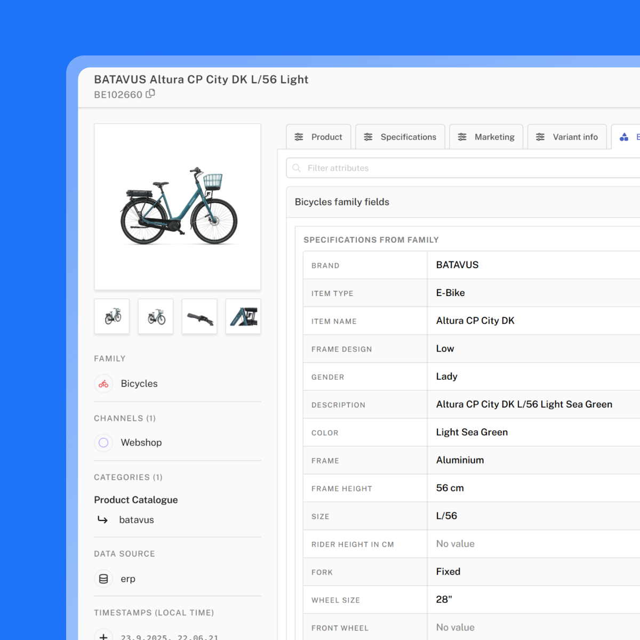Click the erp database icon

(103, 579)
